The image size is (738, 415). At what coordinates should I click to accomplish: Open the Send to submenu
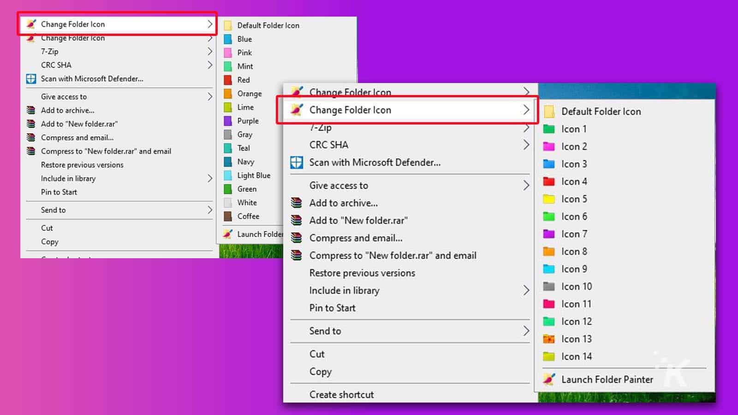pos(325,331)
